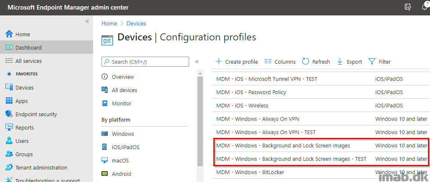
Task: Click the Endpoint security shield icon
Action: 9,114
